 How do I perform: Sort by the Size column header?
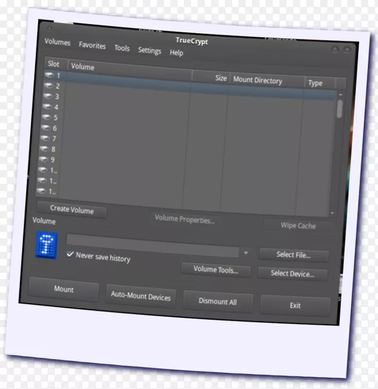pos(212,77)
